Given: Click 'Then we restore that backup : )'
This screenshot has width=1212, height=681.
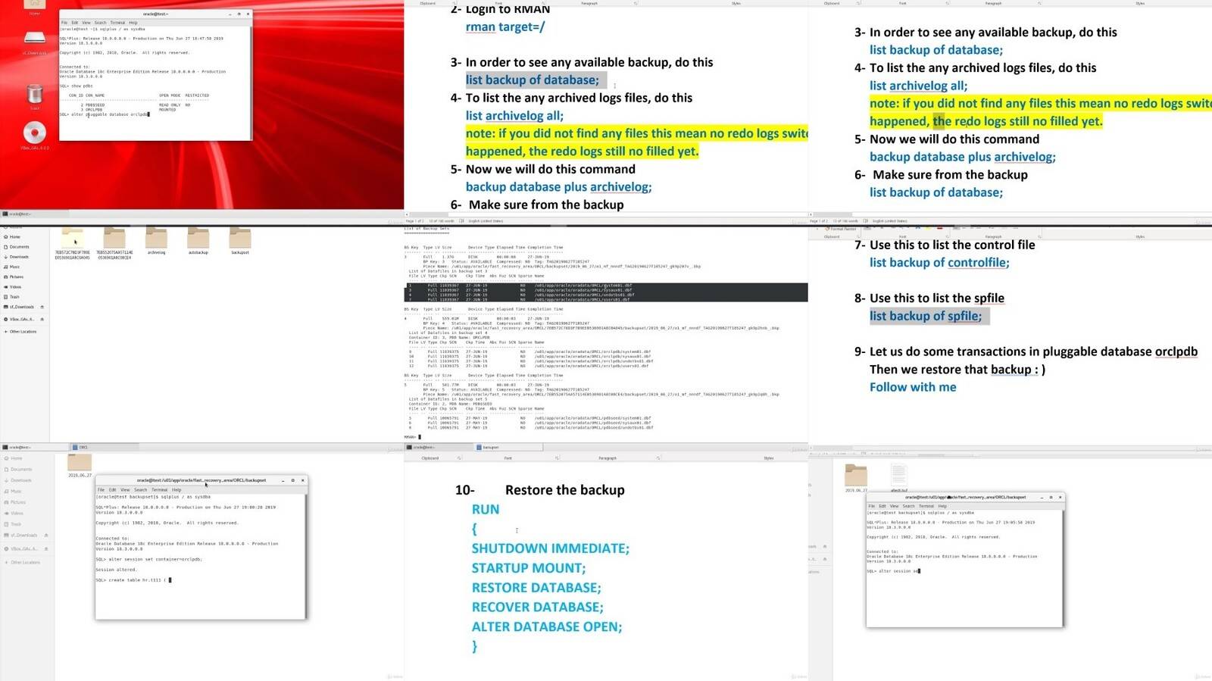Looking at the screenshot, I should click(957, 370).
